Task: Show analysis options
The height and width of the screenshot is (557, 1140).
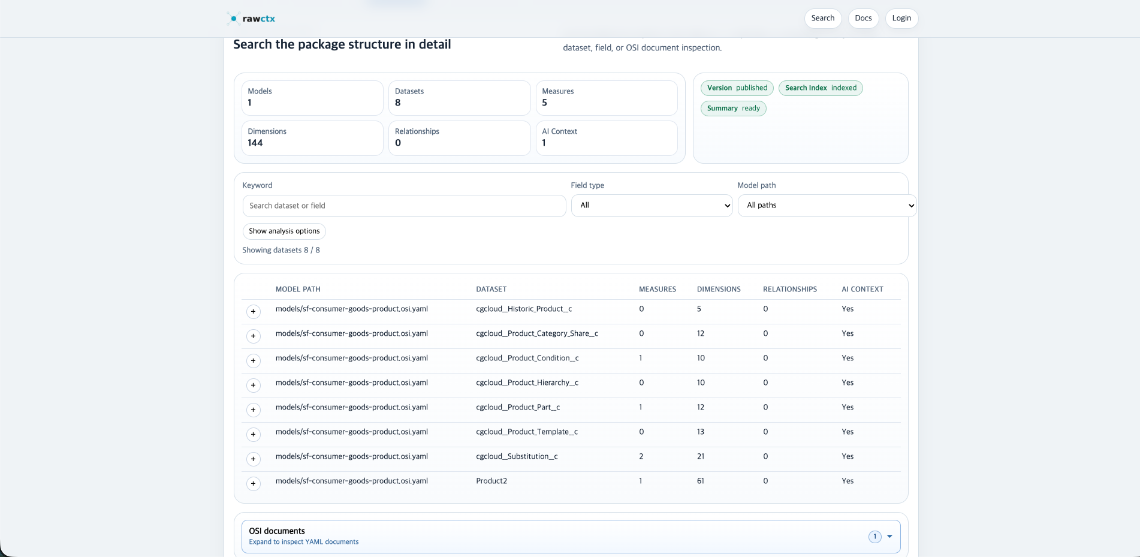Action: (x=284, y=231)
